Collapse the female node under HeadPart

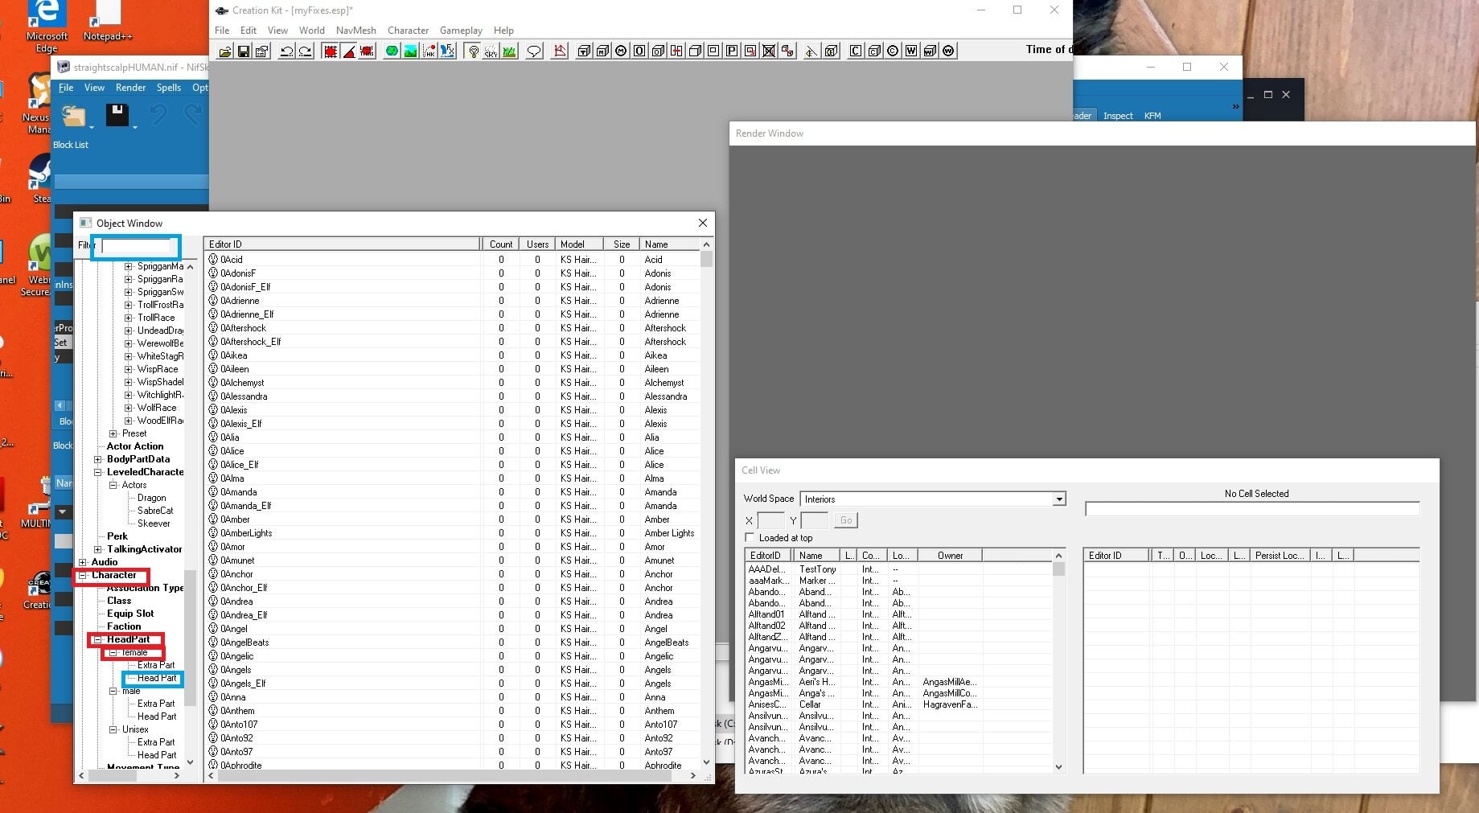(x=113, y=652)
